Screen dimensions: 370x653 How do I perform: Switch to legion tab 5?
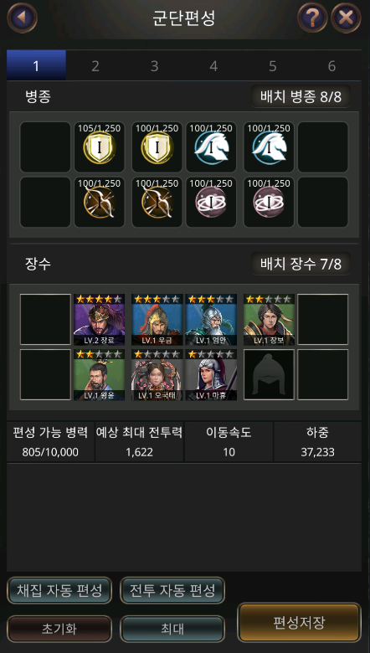tap(273, 66)
